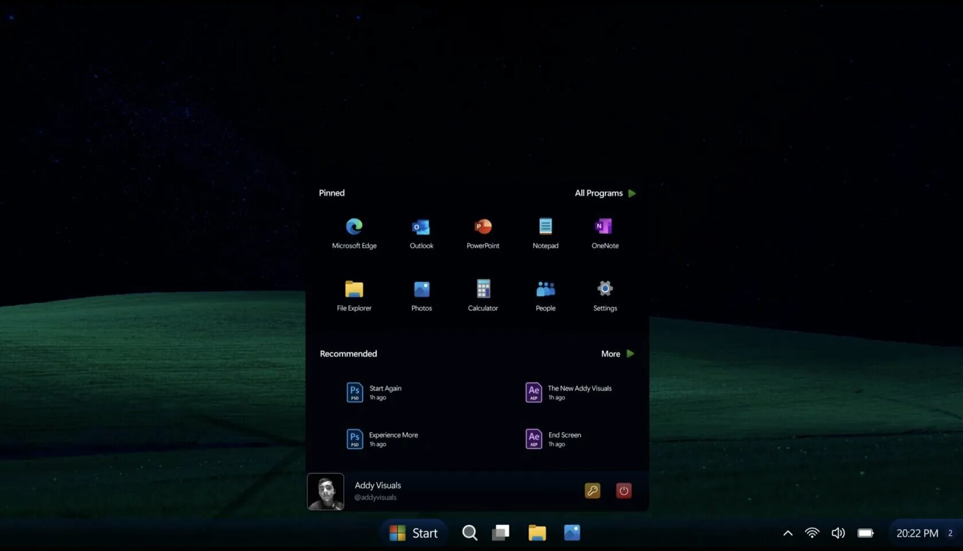The height and width of the screenshot is (551, 963).
Task: Launch Calculator from pinned apps
Action: coord(483,296)
